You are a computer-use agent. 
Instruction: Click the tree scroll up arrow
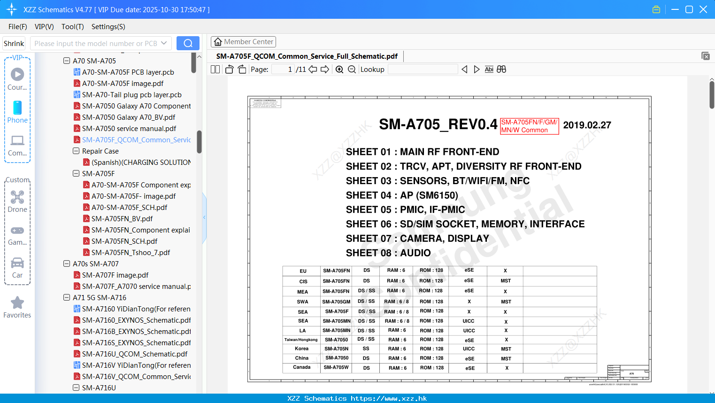(199, 56)
